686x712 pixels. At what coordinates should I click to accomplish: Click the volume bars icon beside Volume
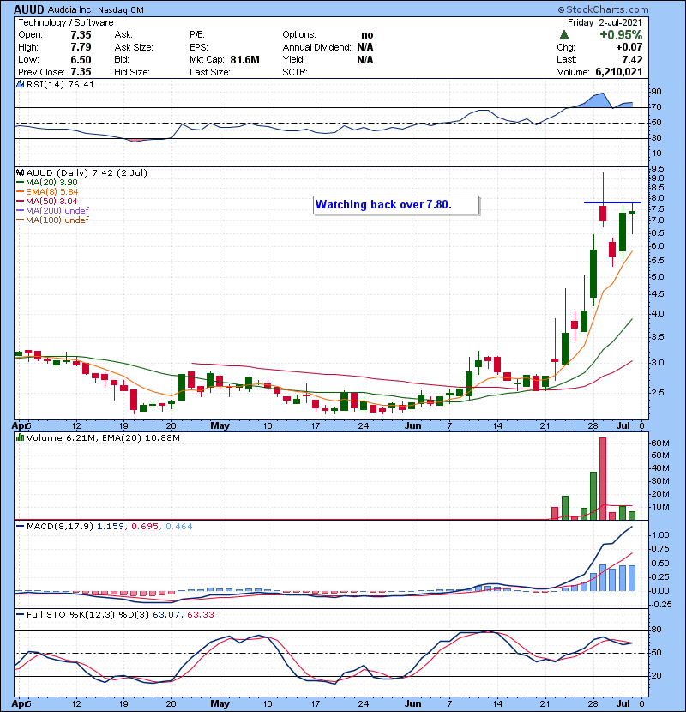pos(20,437)
